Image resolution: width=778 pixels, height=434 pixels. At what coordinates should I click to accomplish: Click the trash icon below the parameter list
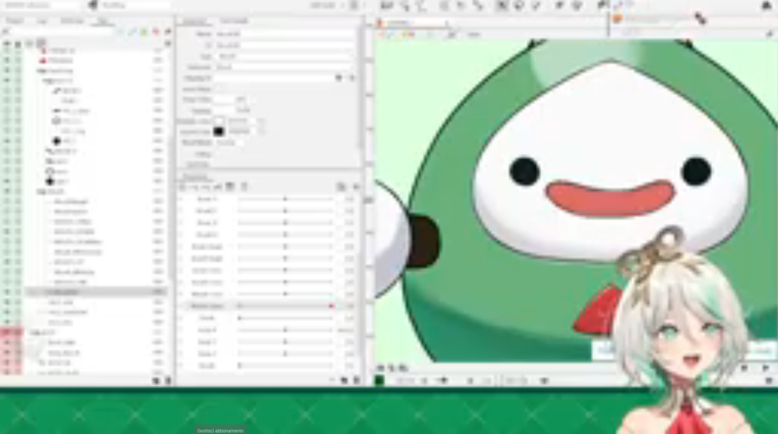pos(356,381)
